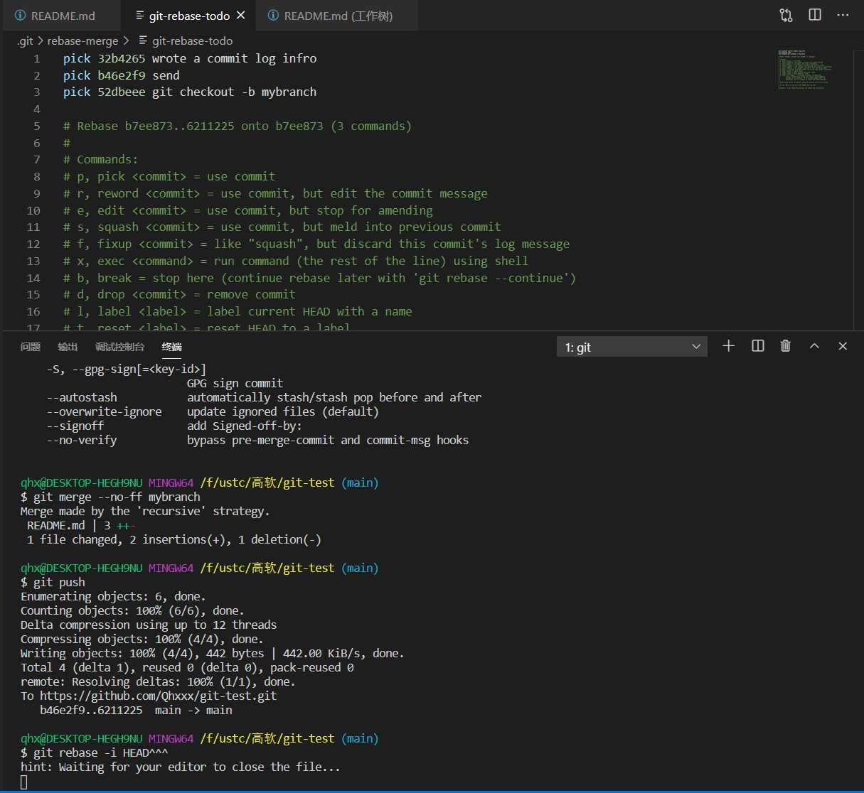
Task: Click the info icon of first README.md tab
Action: pos(20,16)
